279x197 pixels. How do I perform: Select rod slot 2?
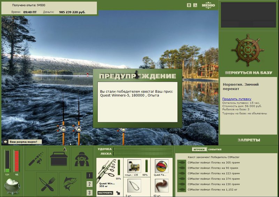pyautogui.click(x=89, y=184)
